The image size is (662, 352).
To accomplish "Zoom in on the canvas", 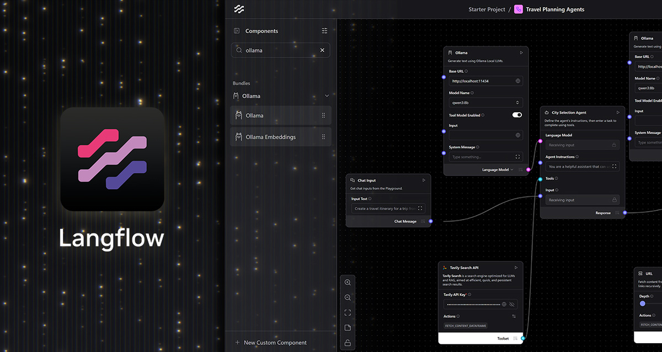I will coord(348,282).
